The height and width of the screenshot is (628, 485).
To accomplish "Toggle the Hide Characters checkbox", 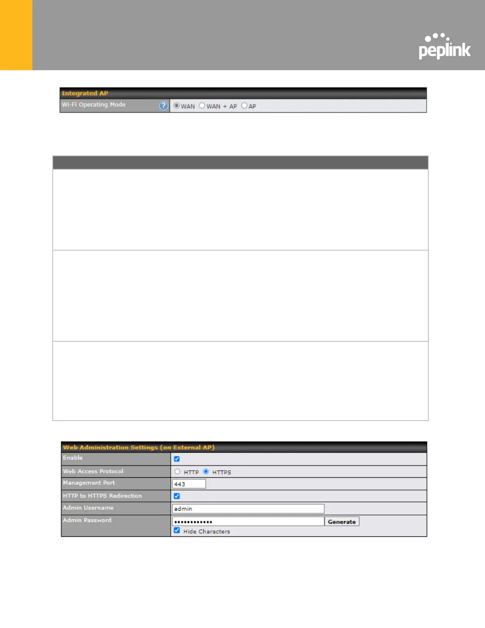I will click(177, 530).
